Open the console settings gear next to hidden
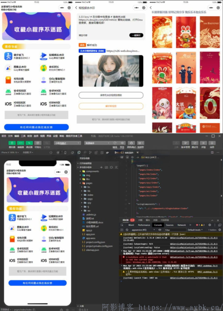This screenshot has height=311, width=223. pyautogui.click(x=220, y=230)
